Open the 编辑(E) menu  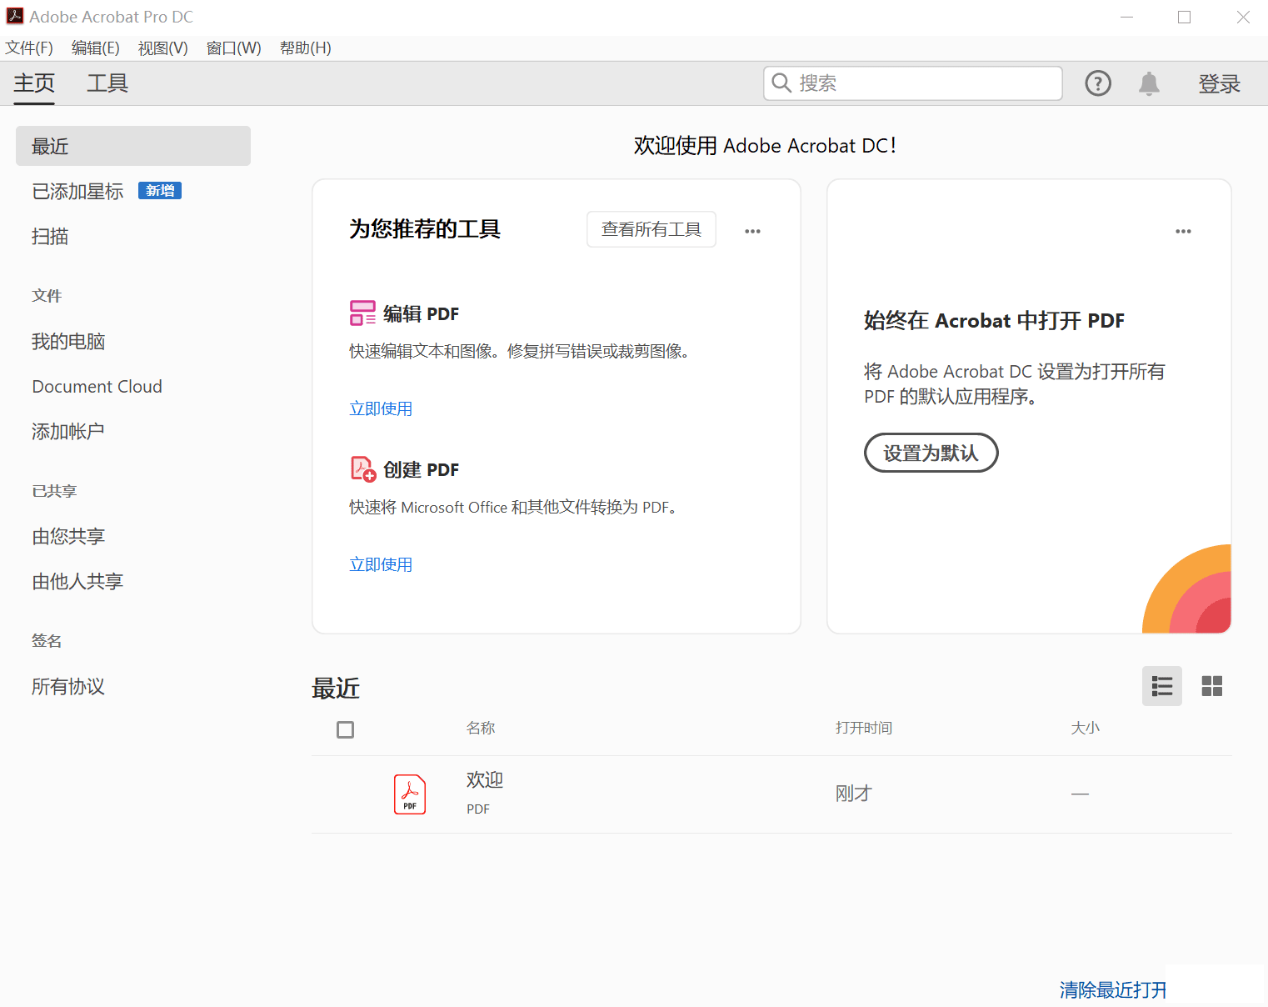(96, 48)
